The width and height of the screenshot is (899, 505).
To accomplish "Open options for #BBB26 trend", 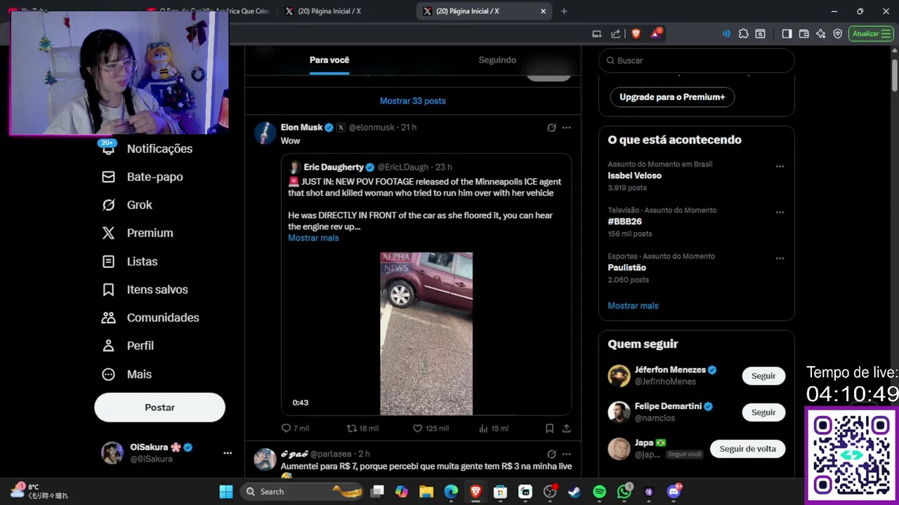I will pyautogui.click(x=780, y=213).
